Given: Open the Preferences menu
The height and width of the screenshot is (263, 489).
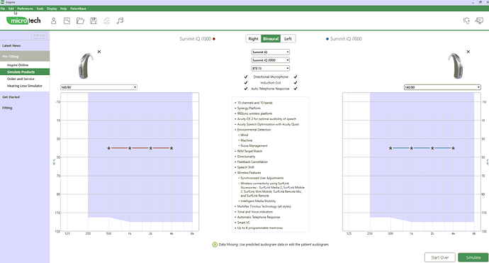Looking at the screenshot, I should coord(26,9).
